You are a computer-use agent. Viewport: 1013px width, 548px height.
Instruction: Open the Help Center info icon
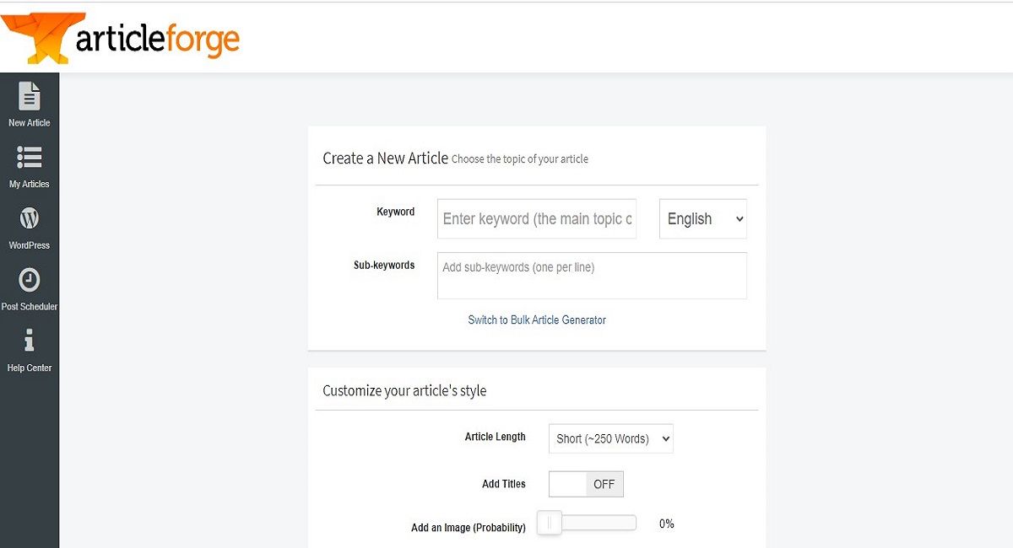30,341
